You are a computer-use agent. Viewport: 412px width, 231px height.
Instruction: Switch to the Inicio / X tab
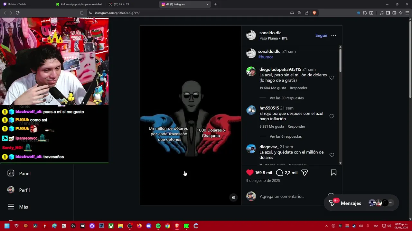[132, 4]
